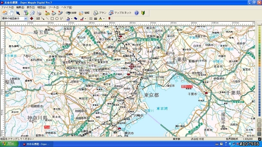Select the polyline node drawing tool

[x=43, y=19]
